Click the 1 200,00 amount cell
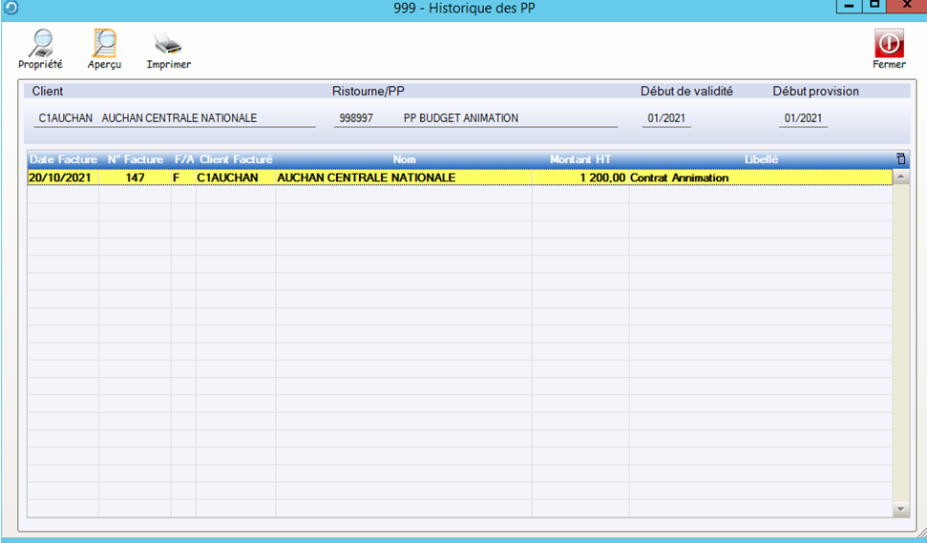This screenshot has height=543, width=927. tap(601, 178)
